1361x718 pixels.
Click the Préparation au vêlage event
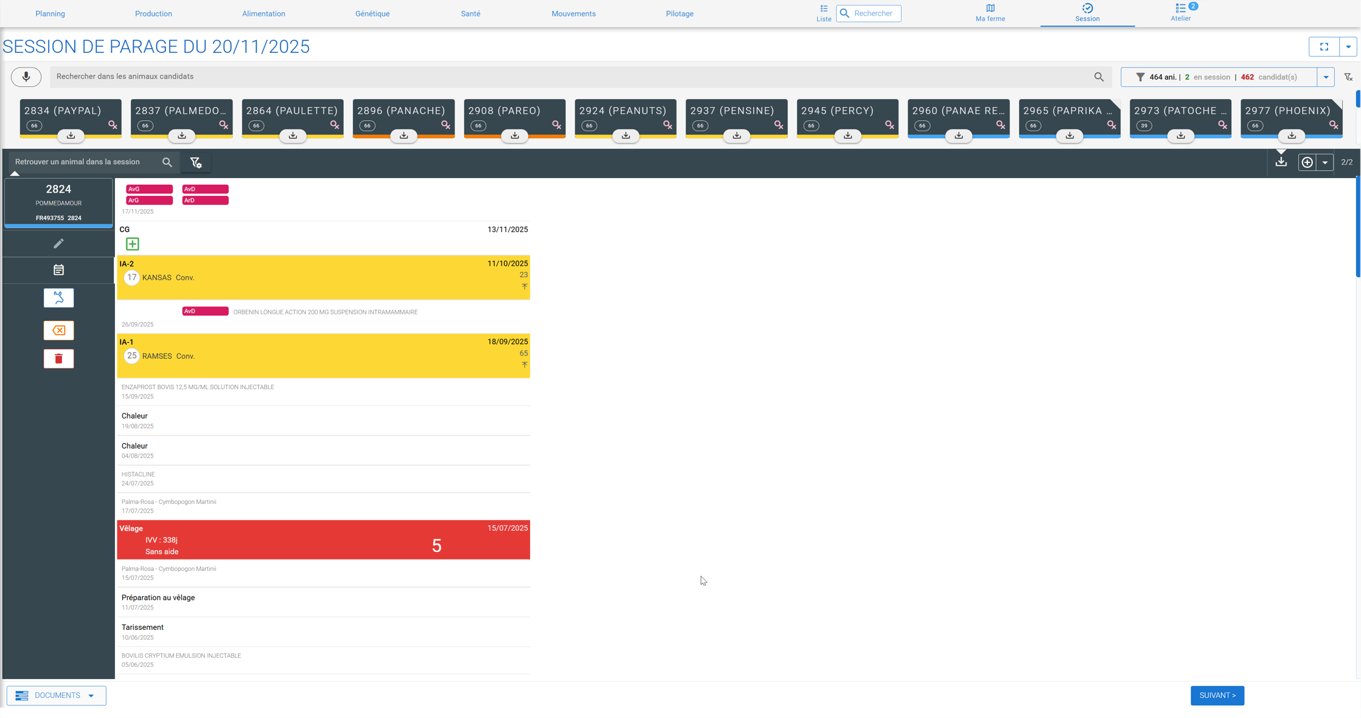coord(323,602)
